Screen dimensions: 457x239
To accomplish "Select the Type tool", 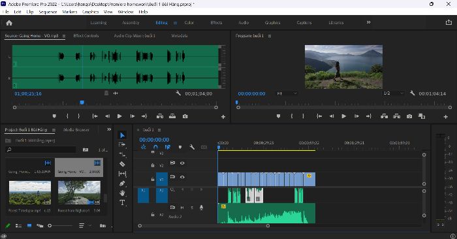I will tap(122, 202).
